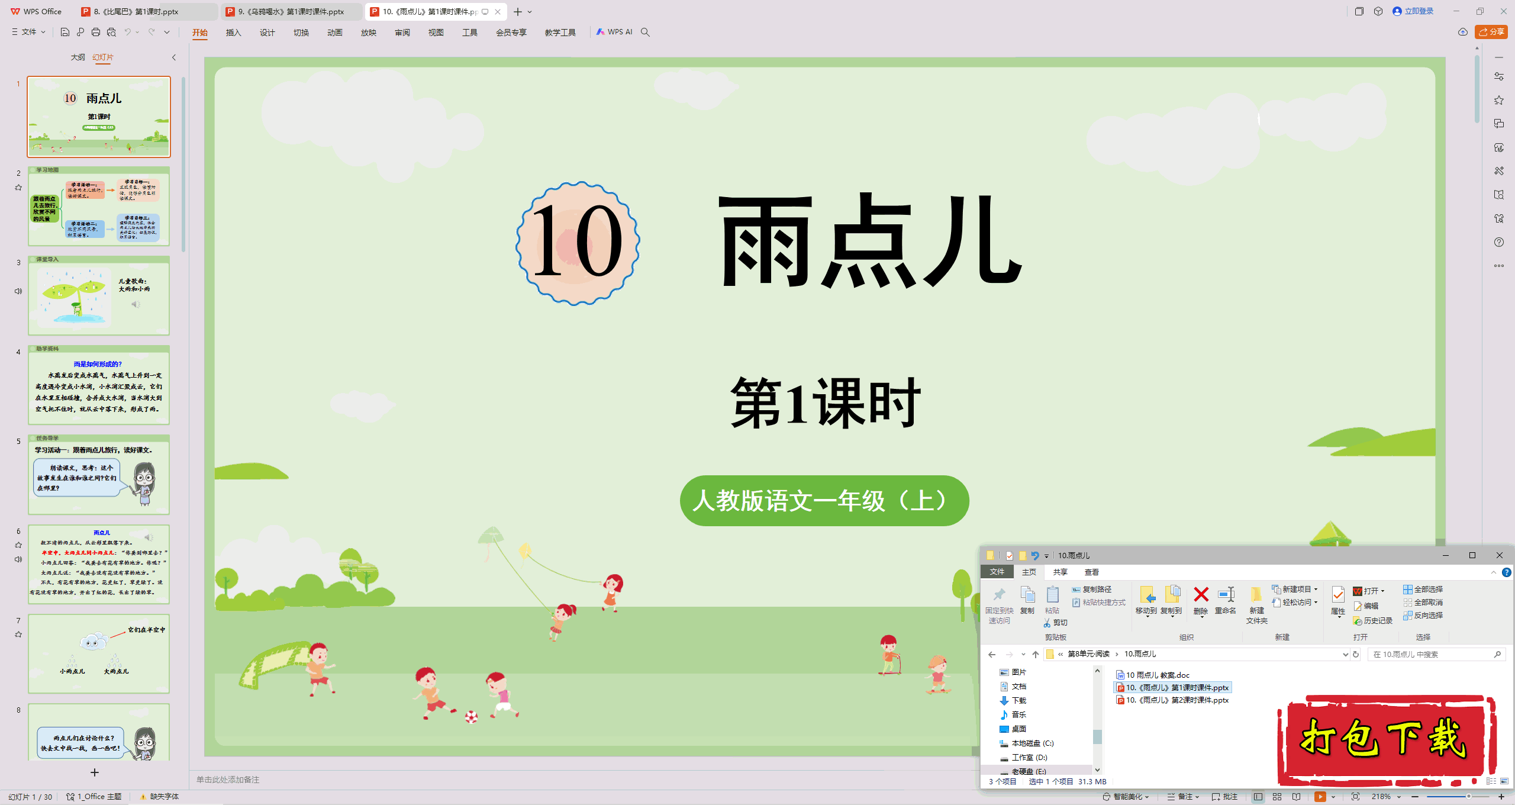
Task: Click the add new slide plus button
Action: click(x=95, y=772)
